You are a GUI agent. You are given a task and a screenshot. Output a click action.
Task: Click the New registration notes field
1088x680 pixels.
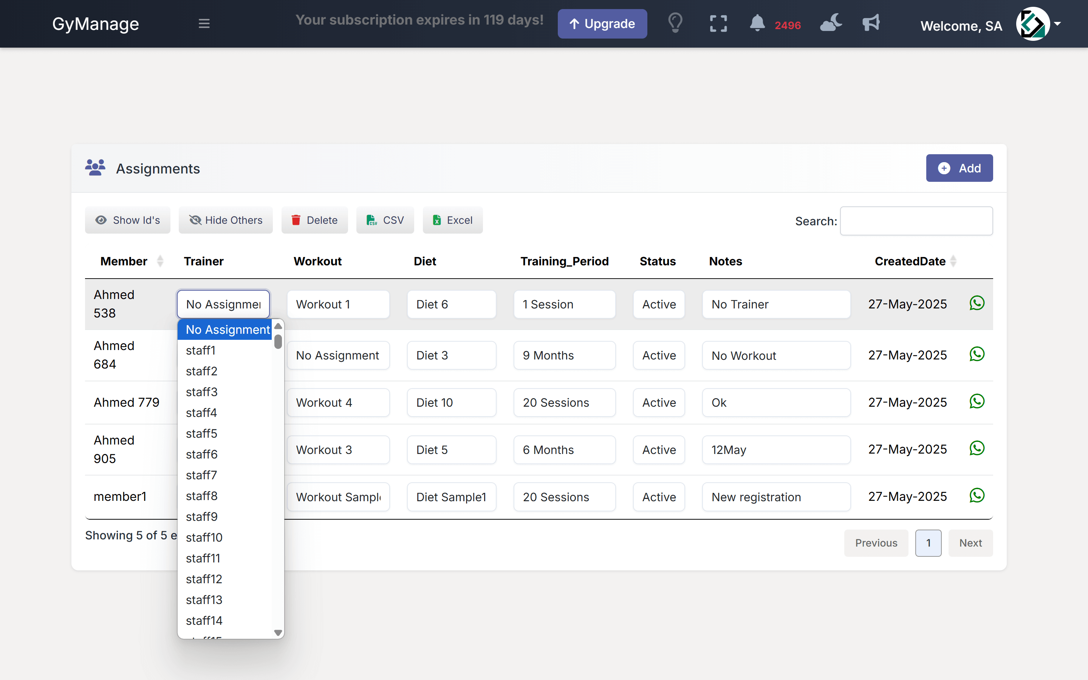pos(776,497)
